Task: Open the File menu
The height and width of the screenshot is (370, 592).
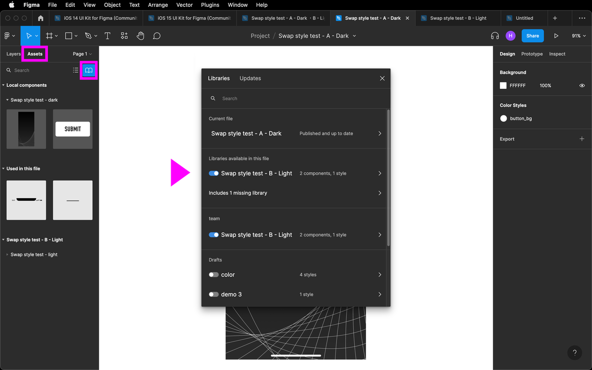Action: (52, 5)
